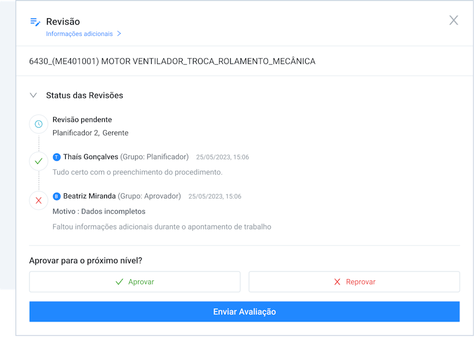Collapse the Status das Revisões section
This screenshot has height=341, width=474.
[33, 95]
